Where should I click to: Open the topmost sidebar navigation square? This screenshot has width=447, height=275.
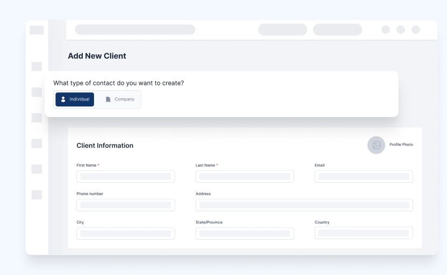(x=37, y=67)
